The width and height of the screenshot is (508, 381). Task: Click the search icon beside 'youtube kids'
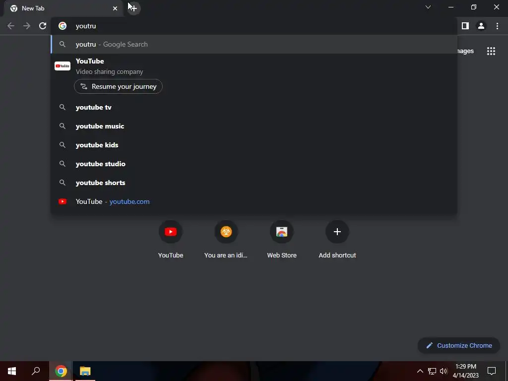click(x=63, y=145)
